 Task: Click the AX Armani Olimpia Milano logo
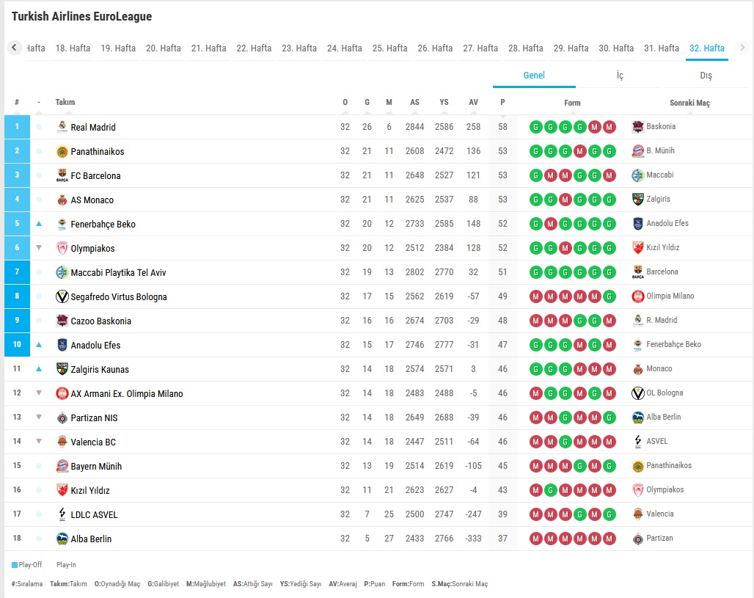click(x=62, y=393)
